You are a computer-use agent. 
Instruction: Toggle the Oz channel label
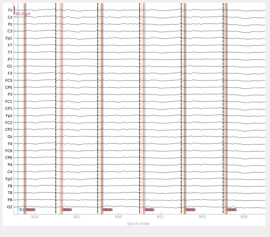pos(10,137)
